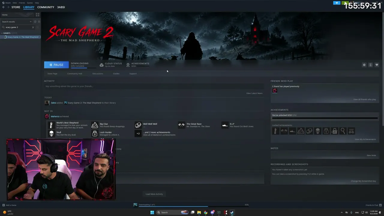View the Lock Hunter achievement icon
Image resolution: width=384 pixels, height=216 pixels.
point(95,133)
